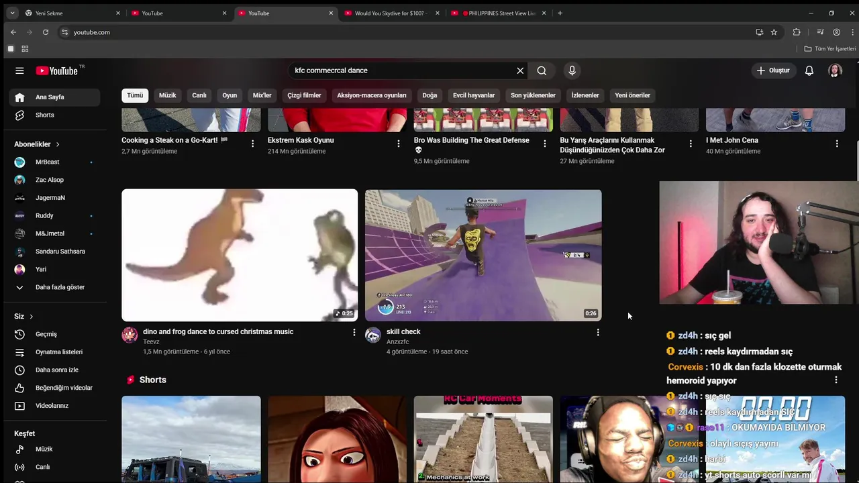Open options menu for skill check video

tap(598, 332)
